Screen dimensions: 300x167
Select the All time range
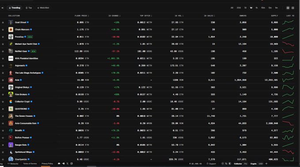pyautogui.click(x=232, y=8)
